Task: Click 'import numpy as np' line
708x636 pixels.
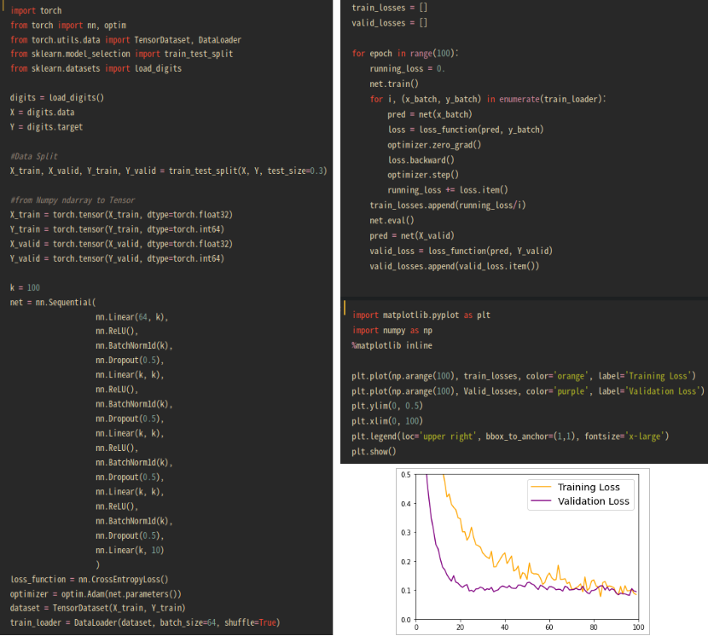Action: [392, 331]
